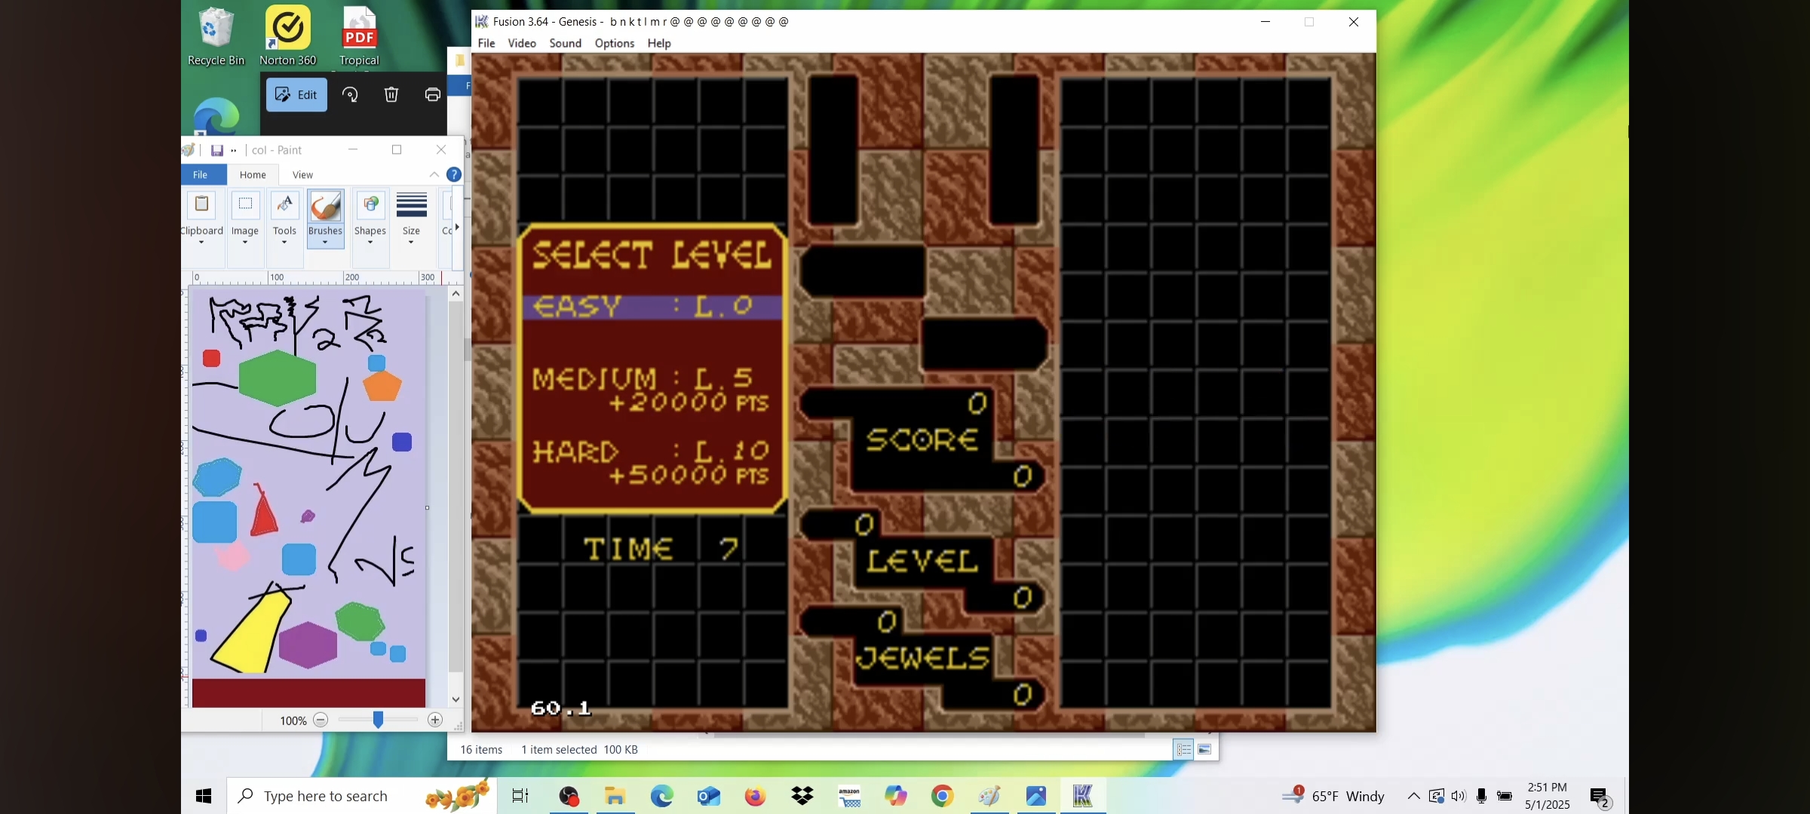Image resolution: width=1810 pixels, height=814 pixels.
Task: Click the blue Paint help question mark
Action: 453,174
